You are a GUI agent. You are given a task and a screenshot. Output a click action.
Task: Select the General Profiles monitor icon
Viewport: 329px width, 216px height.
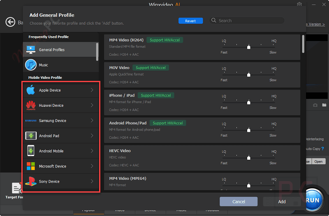[31, 50]
